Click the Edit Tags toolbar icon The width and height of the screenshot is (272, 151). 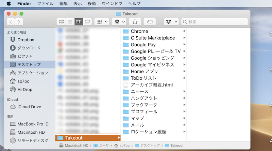150,22
